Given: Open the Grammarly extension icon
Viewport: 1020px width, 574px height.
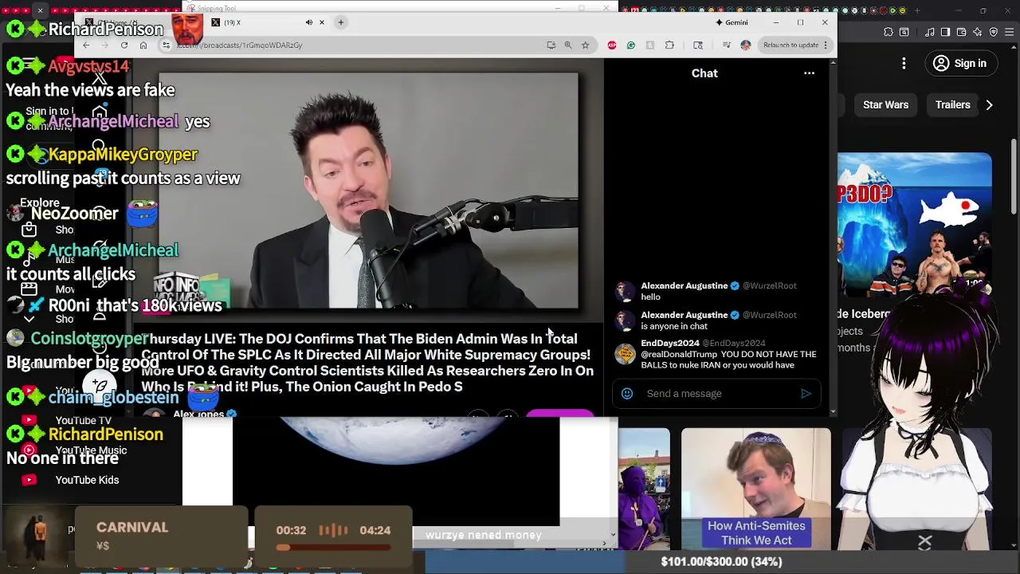Looking at the screenshot, I should pos(631,45).
